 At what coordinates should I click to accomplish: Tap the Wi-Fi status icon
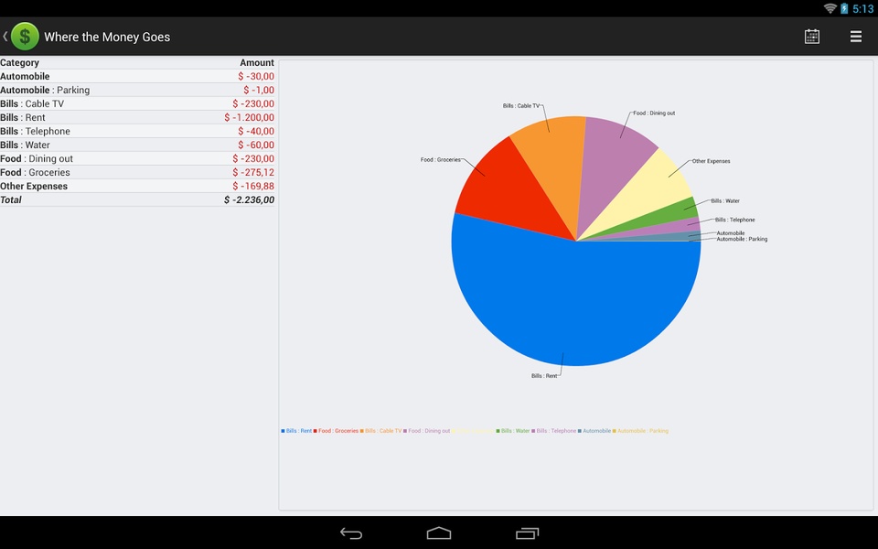pos(830,8)
